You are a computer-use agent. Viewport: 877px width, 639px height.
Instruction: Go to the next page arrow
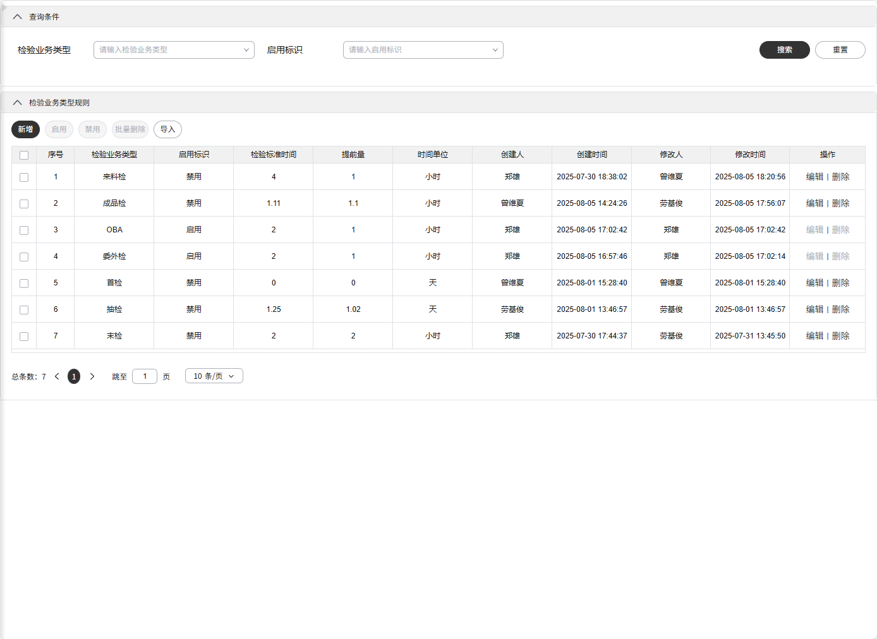[92, 376]
